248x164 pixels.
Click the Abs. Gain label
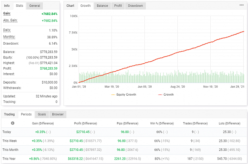click(x=10, y=20)
